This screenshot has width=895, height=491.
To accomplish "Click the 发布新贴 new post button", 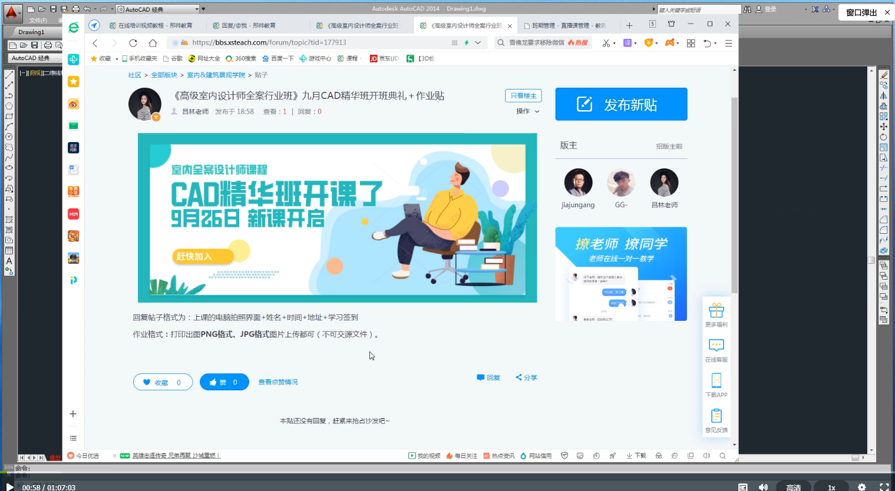I will click(621, 104).
